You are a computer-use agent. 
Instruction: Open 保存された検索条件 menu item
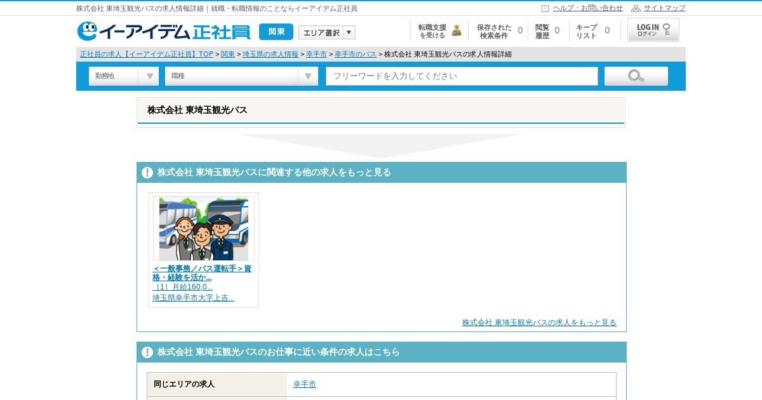499,31
